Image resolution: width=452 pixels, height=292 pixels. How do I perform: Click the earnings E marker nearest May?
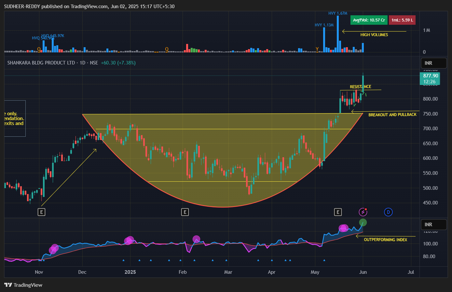[x=338, y=212]
